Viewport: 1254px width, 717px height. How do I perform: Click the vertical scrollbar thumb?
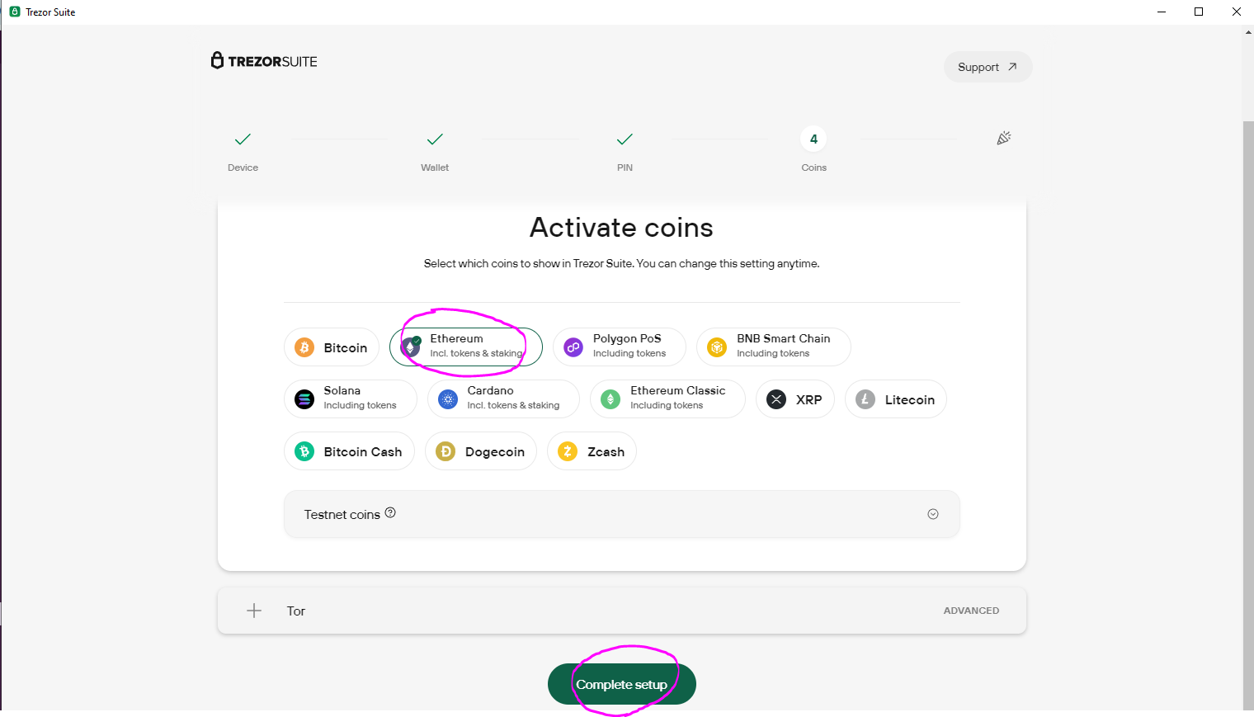[1248, 413]
